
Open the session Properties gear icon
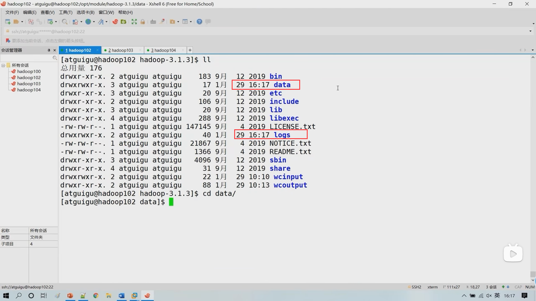pos(50,22)
